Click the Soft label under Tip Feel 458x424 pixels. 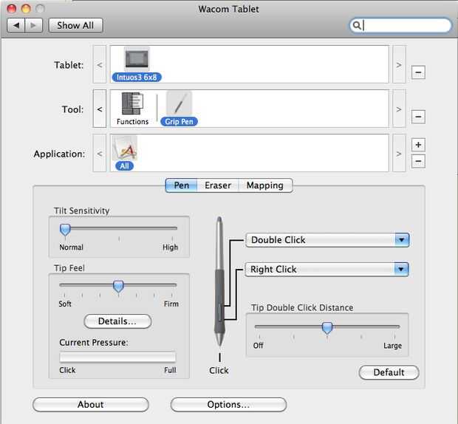(x=65, y=304)
